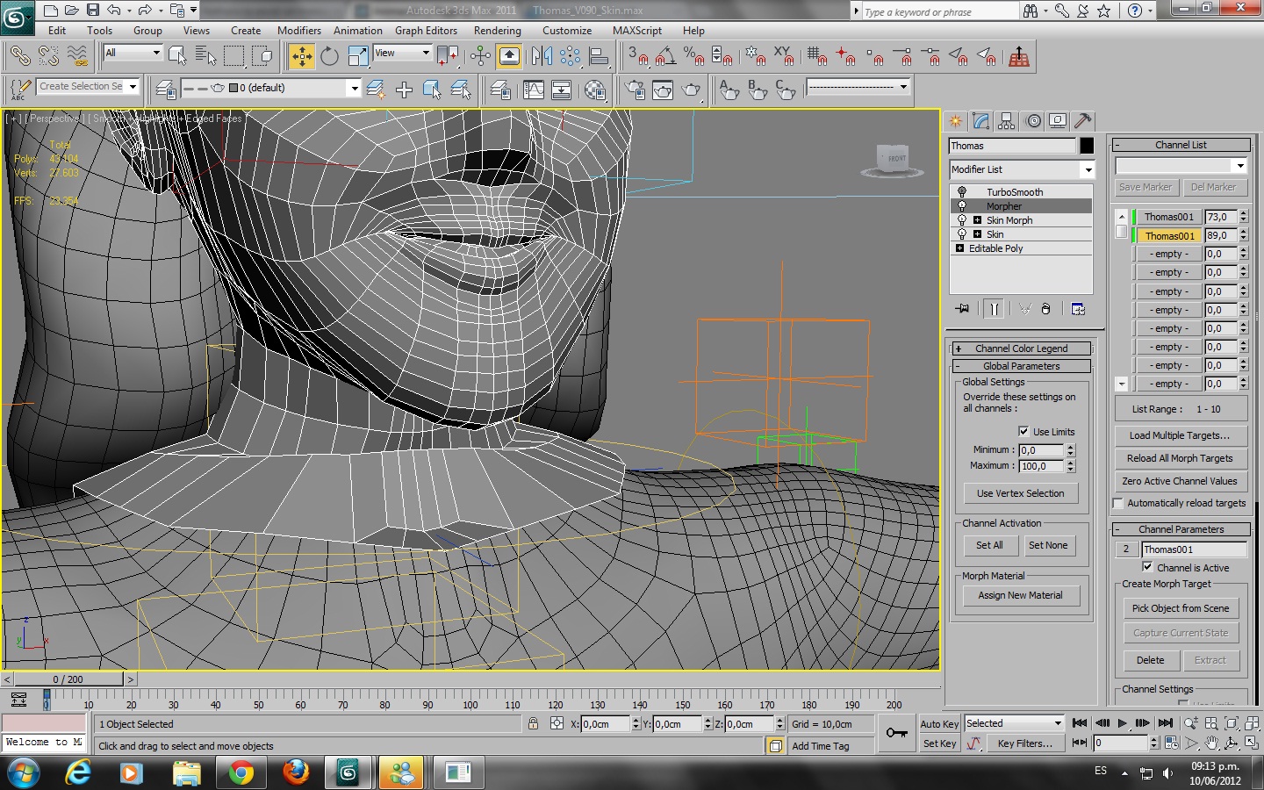This screenshot has height=790, width=1264.
Task: Expand the Channel Color Legend rollout
Action: (x=1022, y=348)
